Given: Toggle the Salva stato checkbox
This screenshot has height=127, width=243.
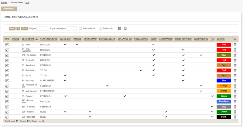Looking at the screenshot, I should 100,28.
